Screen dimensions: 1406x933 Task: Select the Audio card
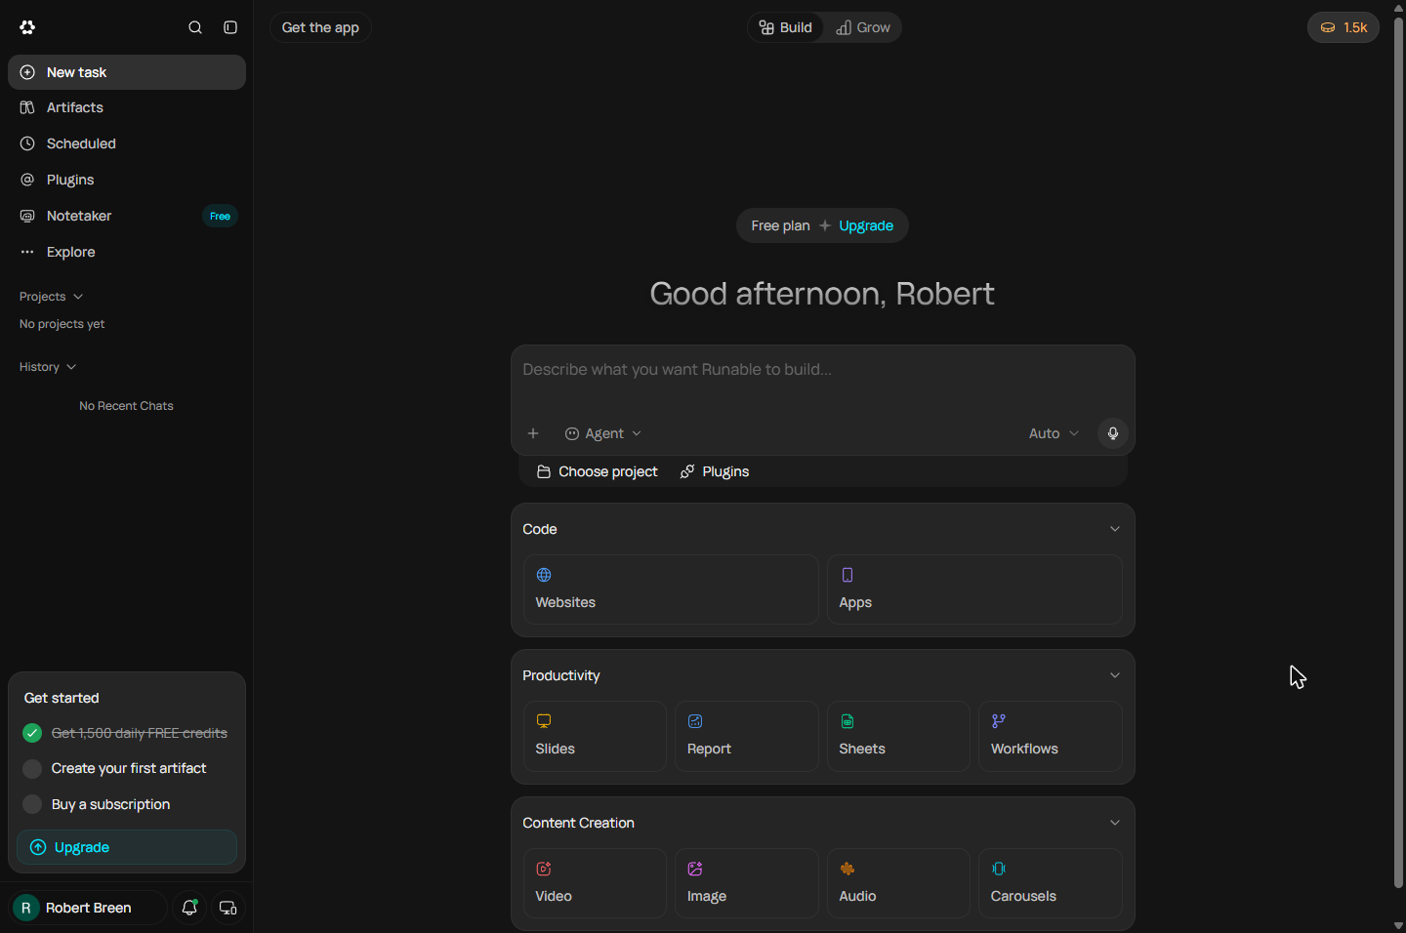point(898,883)
